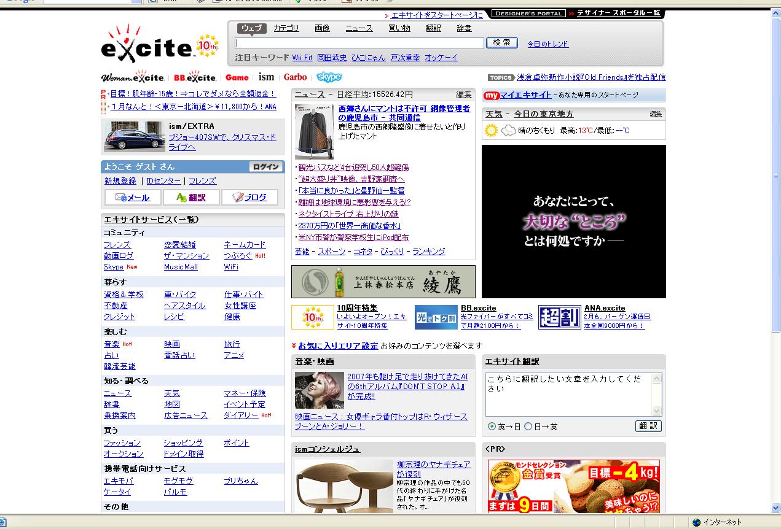Click the TOPICS badge
Screen dimensions: 781x529
coord(501,77)
